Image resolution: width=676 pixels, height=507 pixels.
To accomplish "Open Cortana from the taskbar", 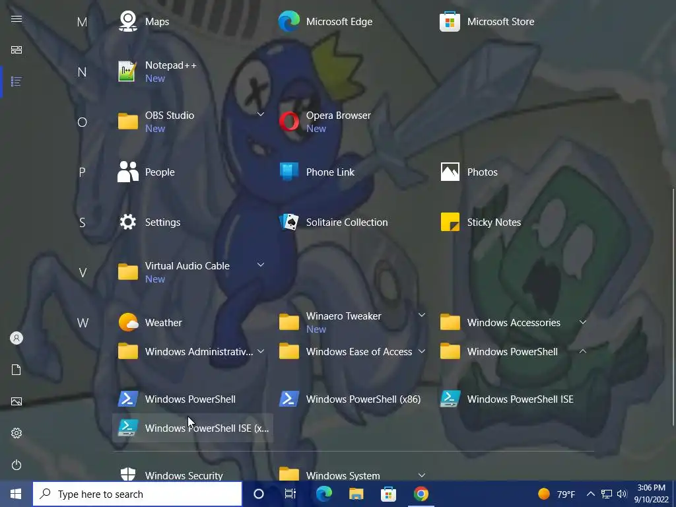I will pyautogui.click(x=258, y=494).
